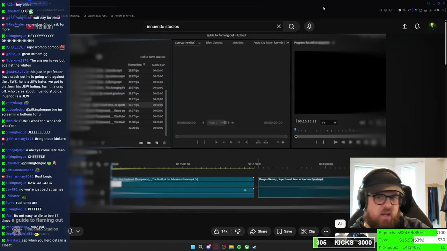Dislike the video
The width and height of the screenshot is (447, 251).
point(238,231)
